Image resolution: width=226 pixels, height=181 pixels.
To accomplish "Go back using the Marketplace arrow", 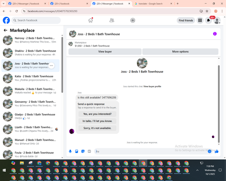I will [x=5, y=30].
